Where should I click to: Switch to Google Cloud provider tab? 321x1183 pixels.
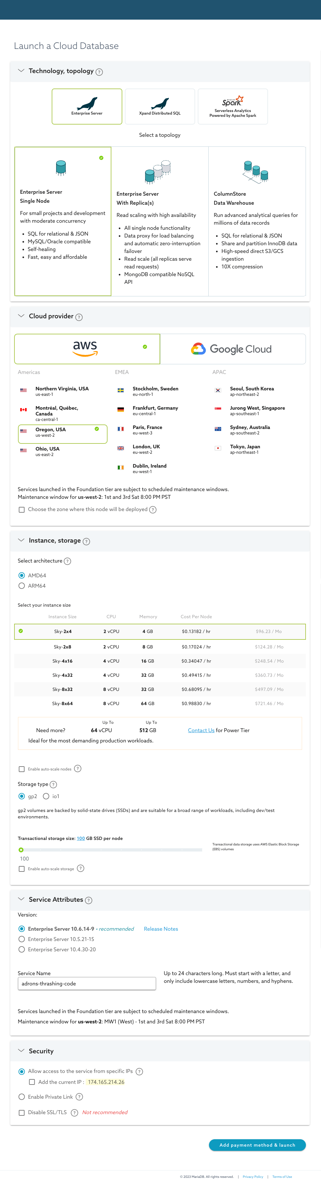tap(233, 349)
